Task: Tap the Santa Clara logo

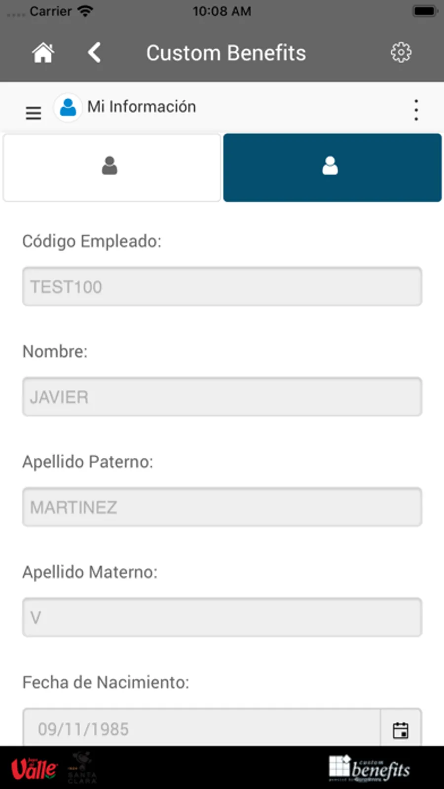Action: (x=82, y=768)
